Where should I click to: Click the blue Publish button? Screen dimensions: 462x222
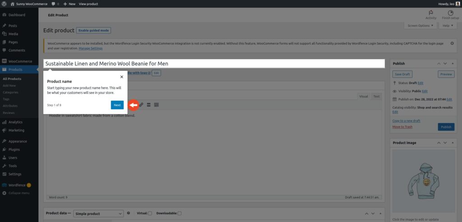click(446, 127)
